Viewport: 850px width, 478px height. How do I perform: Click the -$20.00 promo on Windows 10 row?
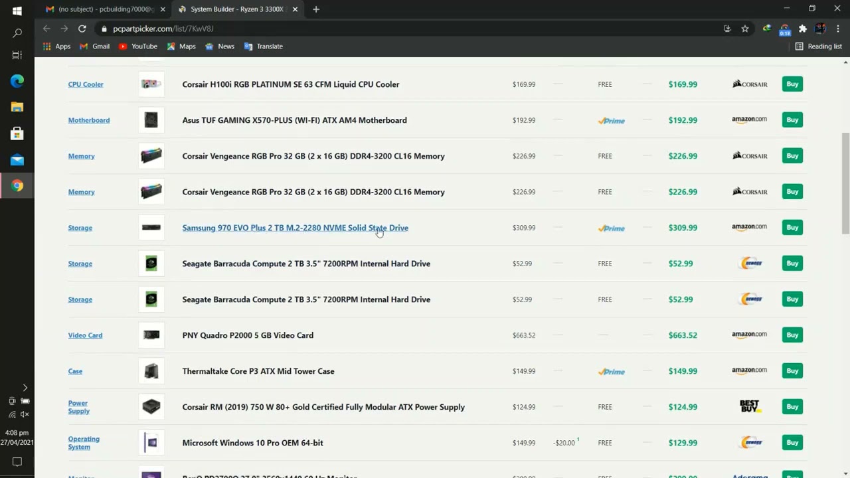click(x=565, y=443)
